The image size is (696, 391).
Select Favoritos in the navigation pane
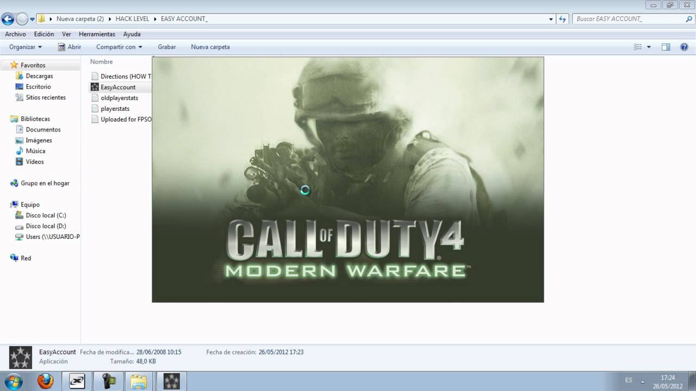[x=33, y=65]
